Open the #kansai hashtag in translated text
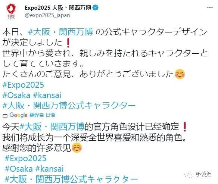Image resolution: width=218 pixels, height=184 pixels. click(50, 169)
